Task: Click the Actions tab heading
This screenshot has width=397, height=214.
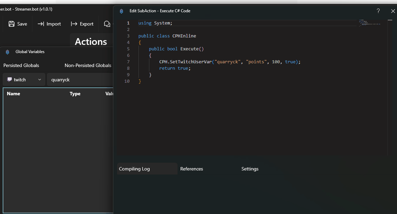Action: tap(91, 42)
